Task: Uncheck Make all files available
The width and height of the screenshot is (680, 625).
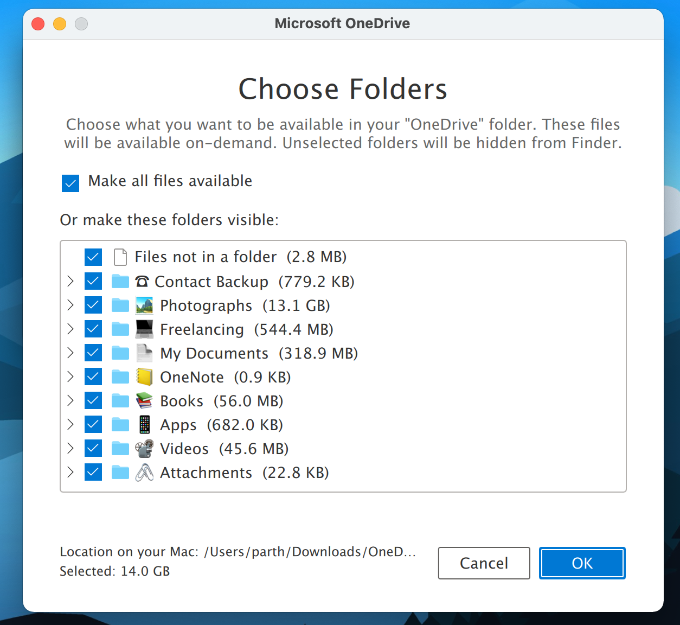Action: pos(70,183)
